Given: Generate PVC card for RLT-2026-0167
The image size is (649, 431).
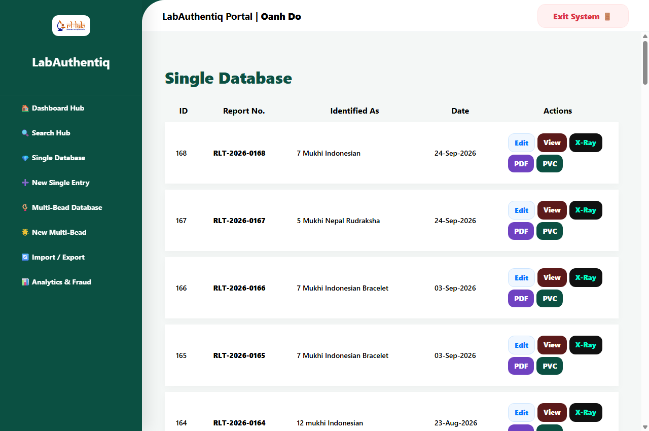Looking at the screenshot, I should pos(550,231).
